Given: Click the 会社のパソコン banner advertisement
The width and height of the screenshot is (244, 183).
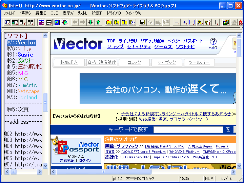Looking at the screenshot, I should [158, 88].
